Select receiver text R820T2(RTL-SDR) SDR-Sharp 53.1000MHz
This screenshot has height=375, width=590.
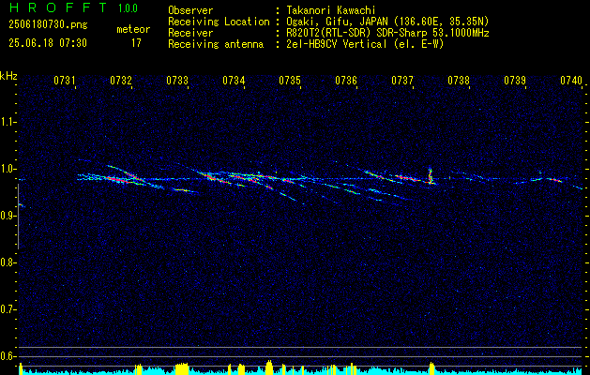tap(387, 33)
